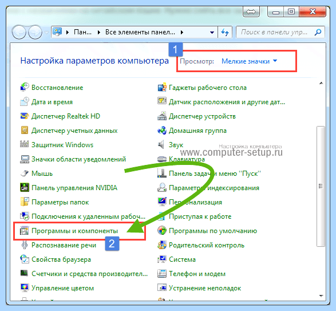Open the Параметры папок link
Image resolution: width=336 pixels, height=311 pixels.
(x=60, y=202)
